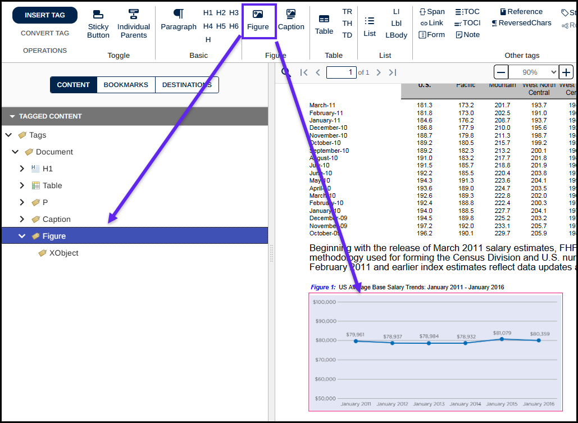Image resolution: width=578 pixels, height=423 pixels.
Task: Switch to CONVERT TAG mode
Action: pyautogui.click(x=45, y=33)
